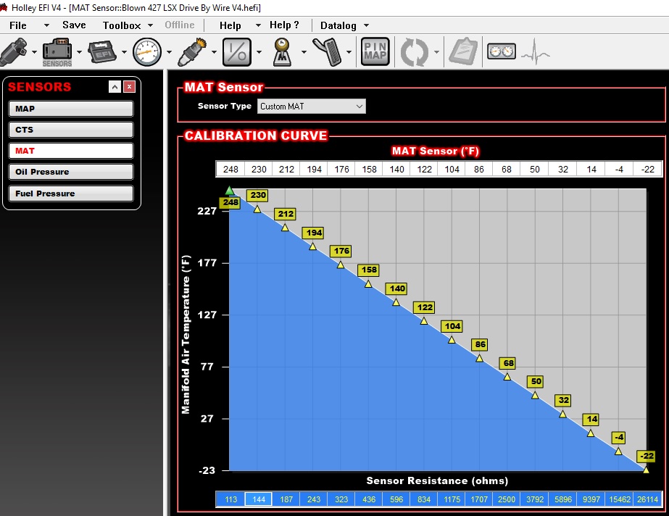Image resolution: width=669 pixels, height=516 pixels.
Task: Select the 144 ohms resistance cell
Action: [x=257, y=499]
